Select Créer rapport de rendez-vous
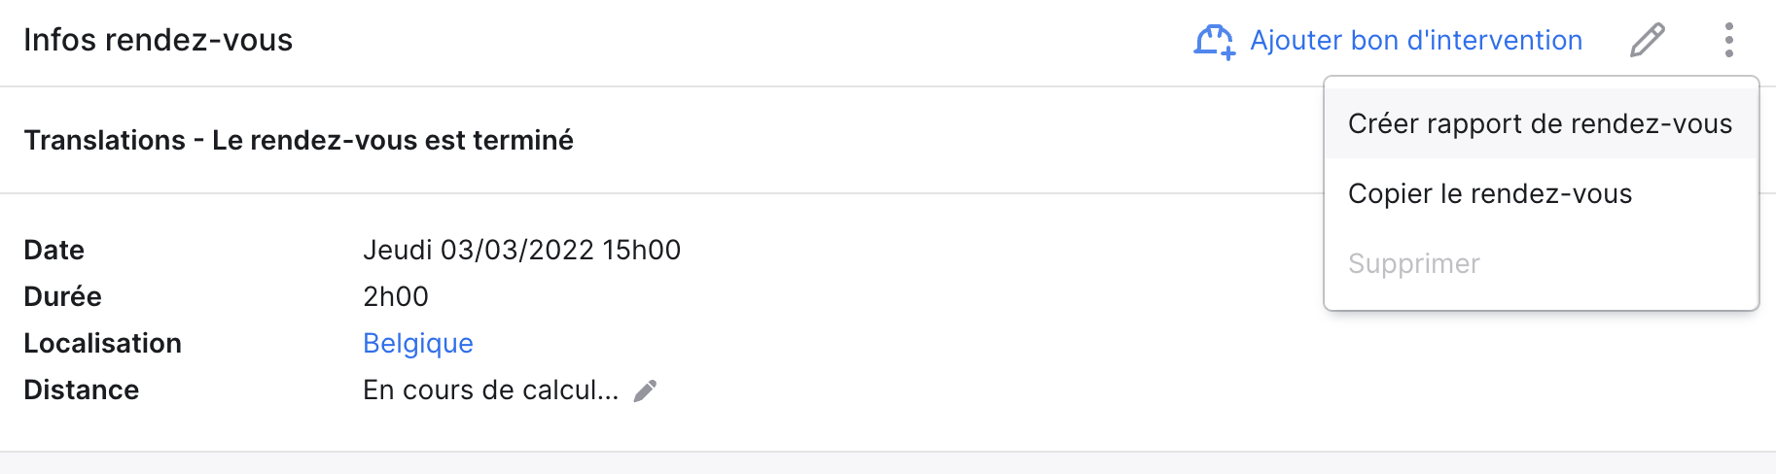 coord(1541,123)
